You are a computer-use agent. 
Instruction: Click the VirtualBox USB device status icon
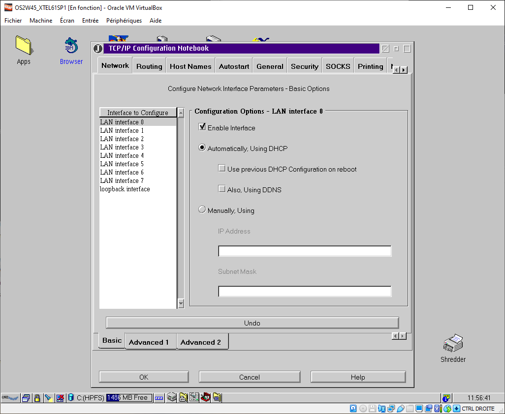[x=401, y=409]
